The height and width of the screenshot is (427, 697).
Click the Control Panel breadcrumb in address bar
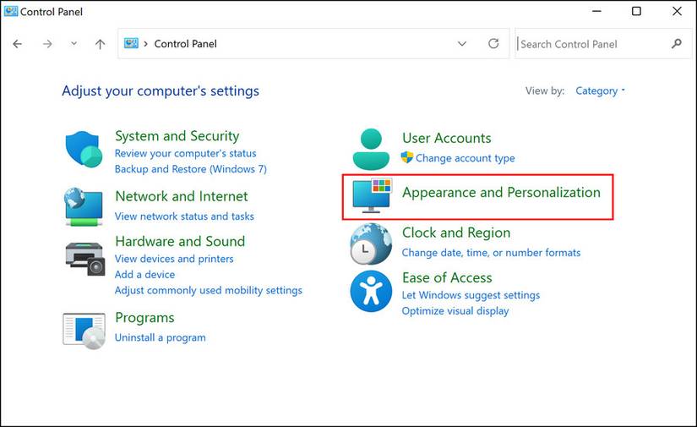click(185, 44)
